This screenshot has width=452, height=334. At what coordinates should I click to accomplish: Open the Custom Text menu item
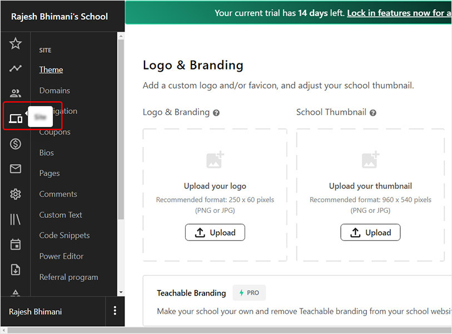[x=61, y=215]
